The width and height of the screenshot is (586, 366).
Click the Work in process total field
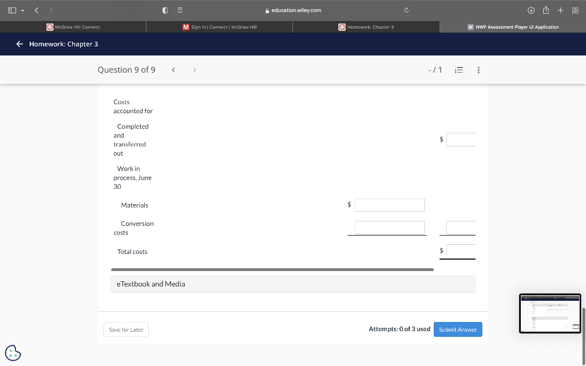click(461, 228)
